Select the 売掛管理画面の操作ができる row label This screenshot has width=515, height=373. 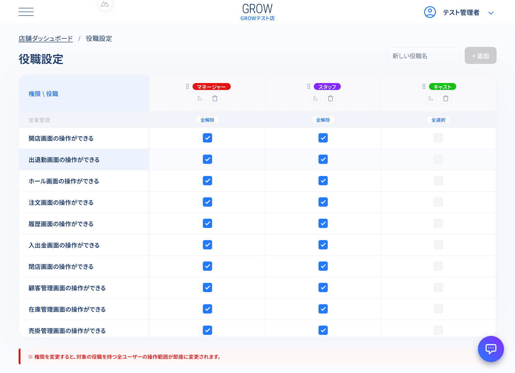[x=67, y=331]
